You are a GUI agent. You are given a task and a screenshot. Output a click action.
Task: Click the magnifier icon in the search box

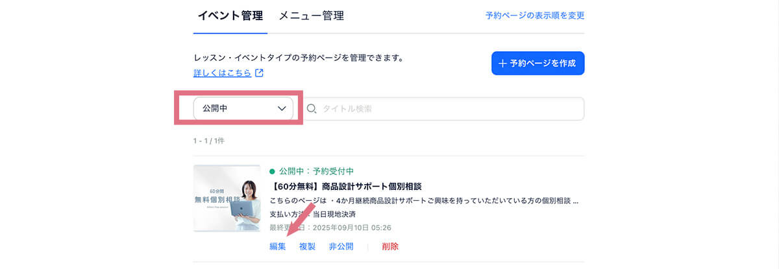(311, 109)
